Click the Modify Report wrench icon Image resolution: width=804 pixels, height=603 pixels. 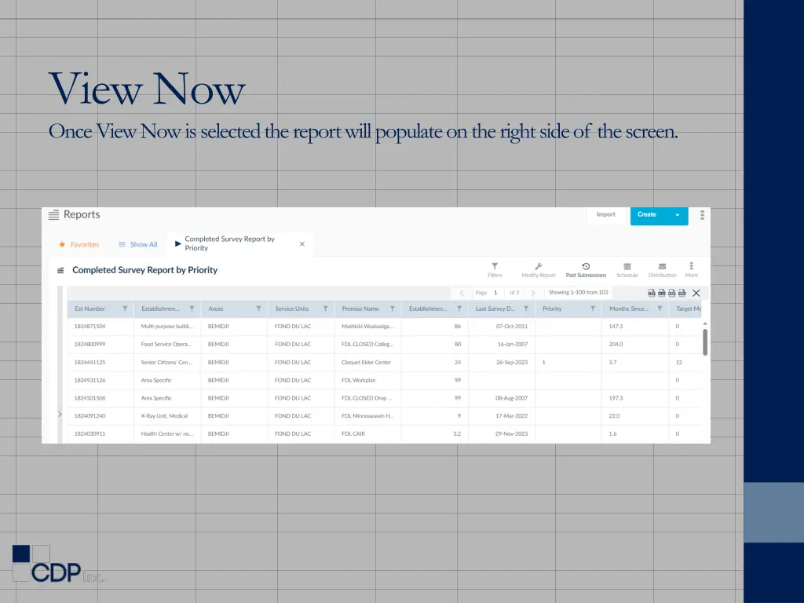[538, 268]
